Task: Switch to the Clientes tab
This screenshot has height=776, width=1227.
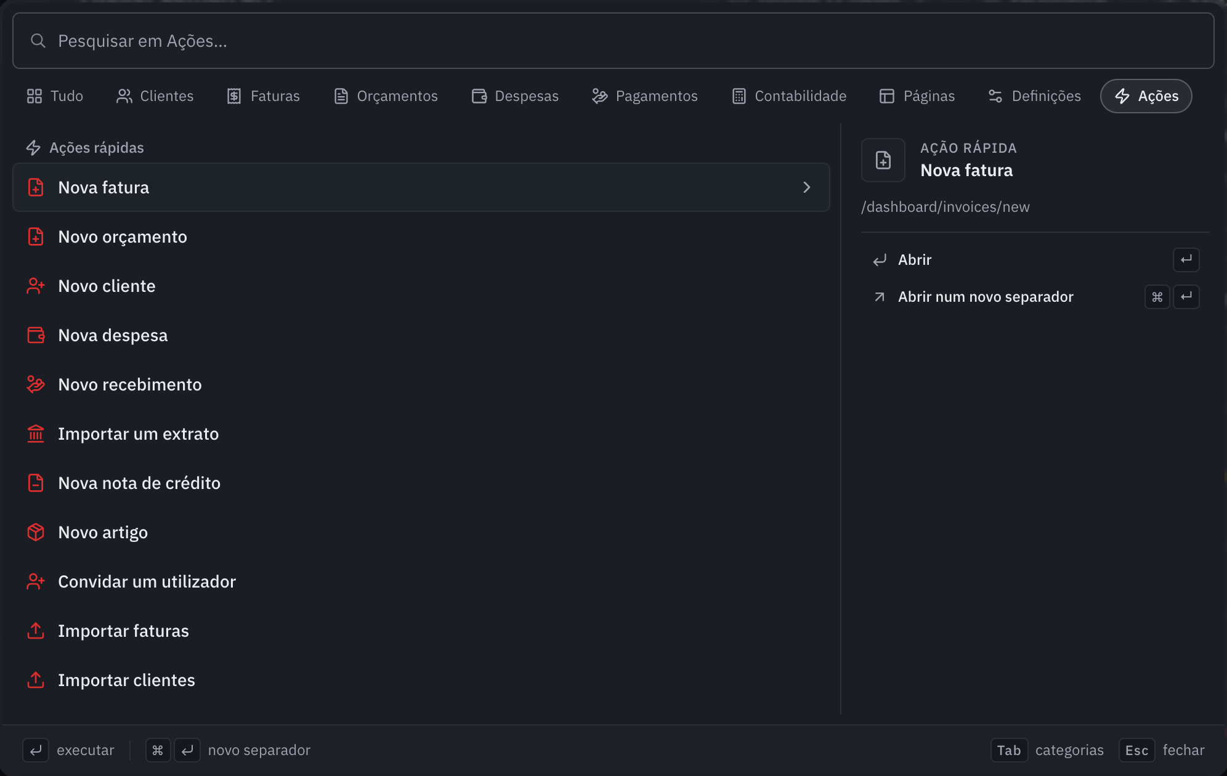Action: [x=155, y=96]
